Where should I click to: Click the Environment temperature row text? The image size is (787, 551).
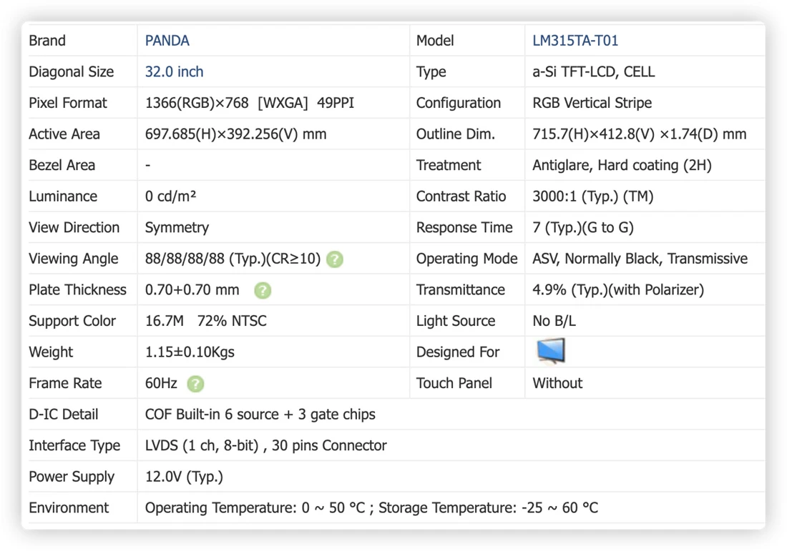coord(371,507)
